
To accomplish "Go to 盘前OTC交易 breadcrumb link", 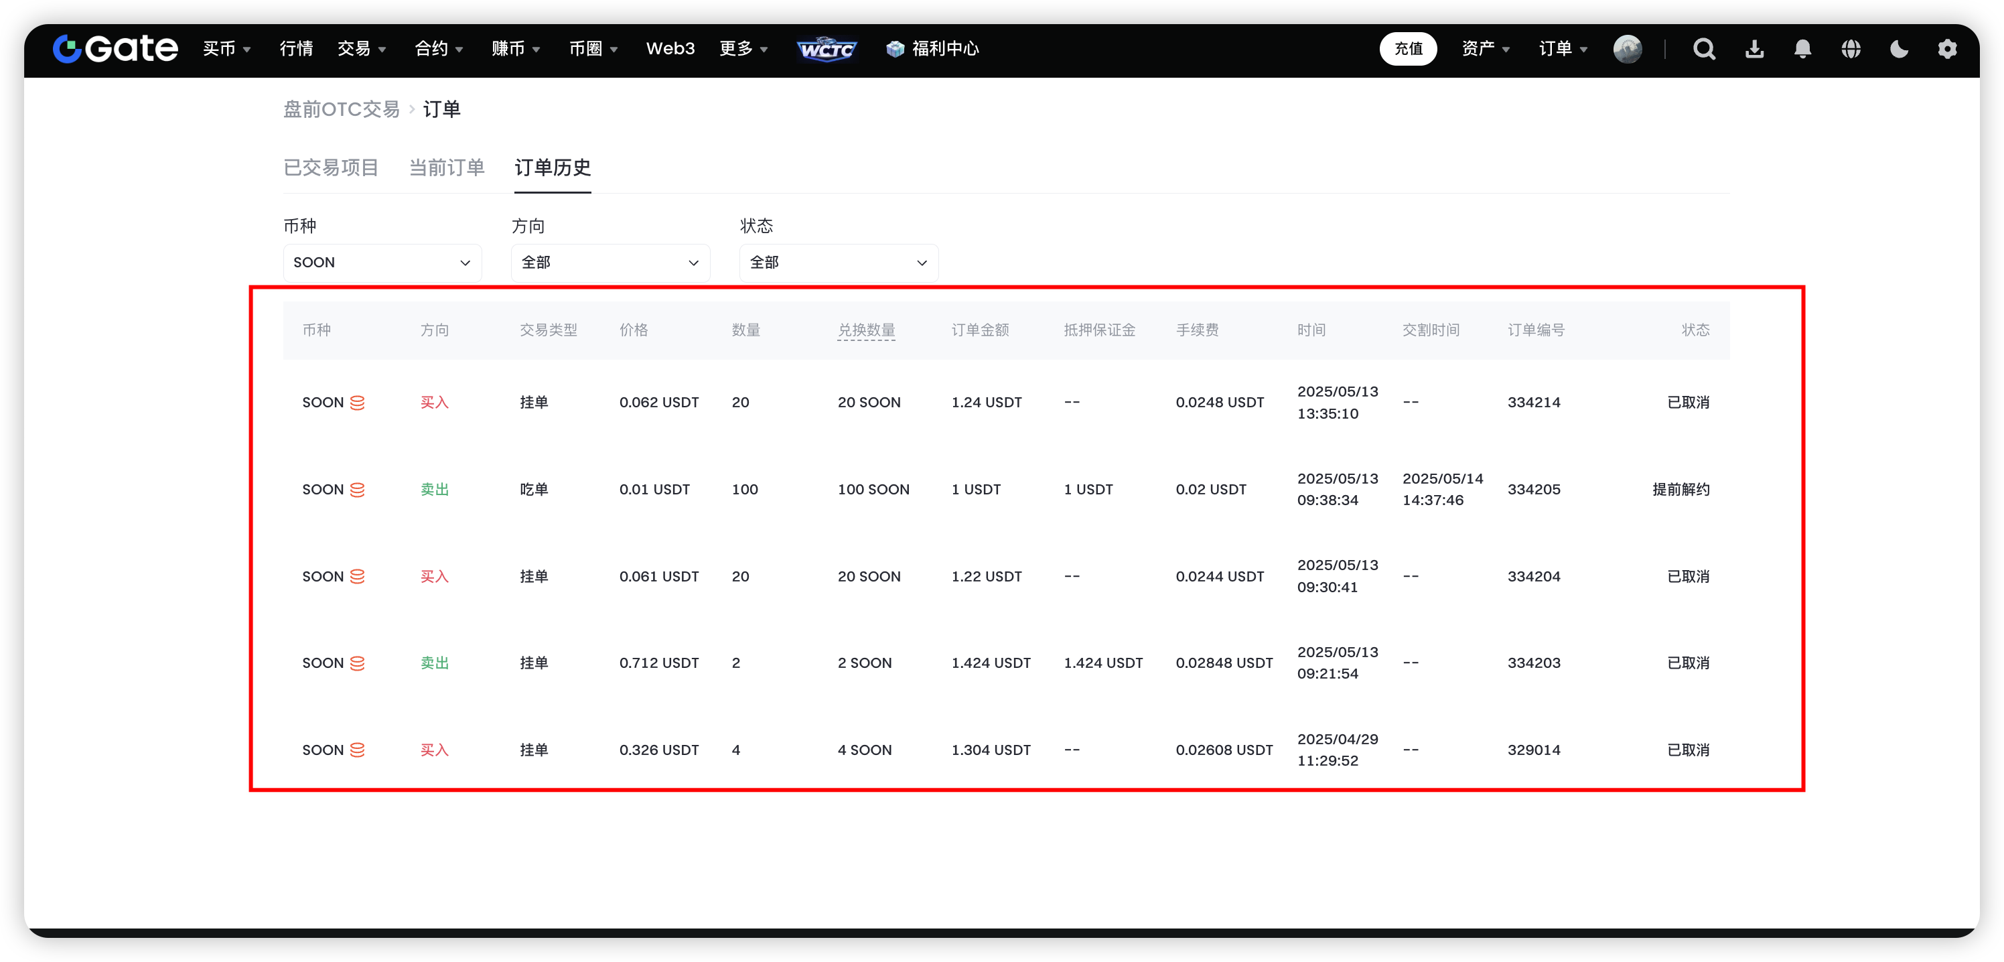I will pos(341,110).
